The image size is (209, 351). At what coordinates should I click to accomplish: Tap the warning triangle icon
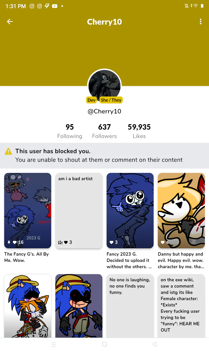8,151
